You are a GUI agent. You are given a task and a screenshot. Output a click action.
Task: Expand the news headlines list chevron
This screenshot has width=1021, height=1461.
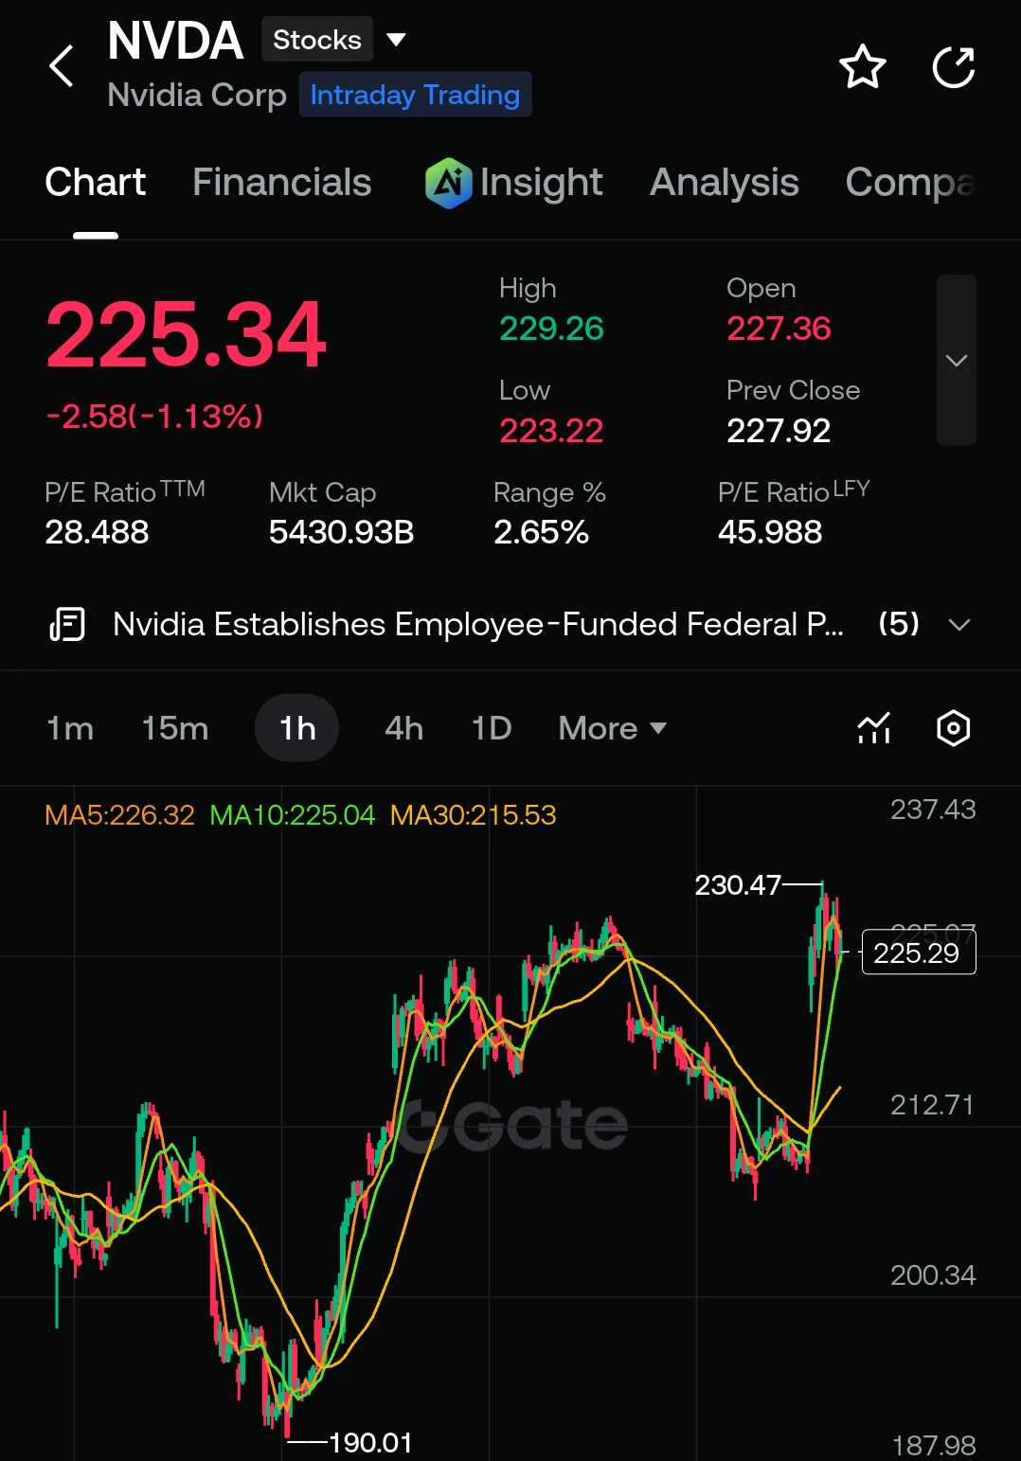pyautogui.click(x=959, y=625)
